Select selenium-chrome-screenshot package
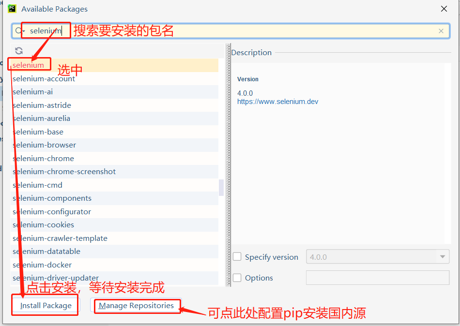This screenshot has height=326, width=460. [x=64, y=172]
